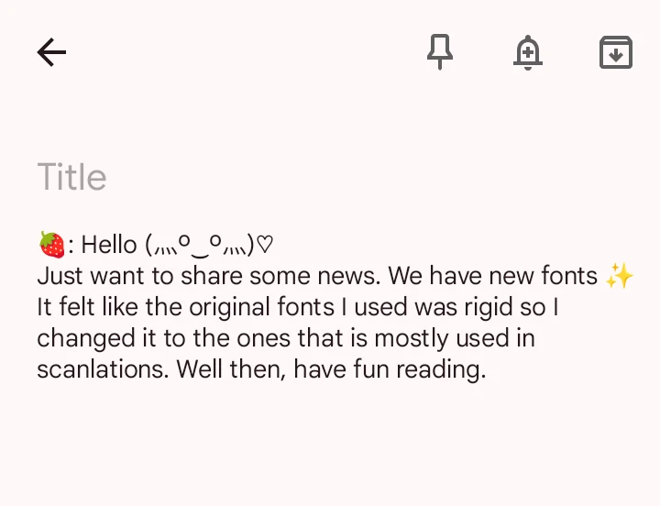
Task: Add a reminder with the bell icon
Action: pos(527,52)
